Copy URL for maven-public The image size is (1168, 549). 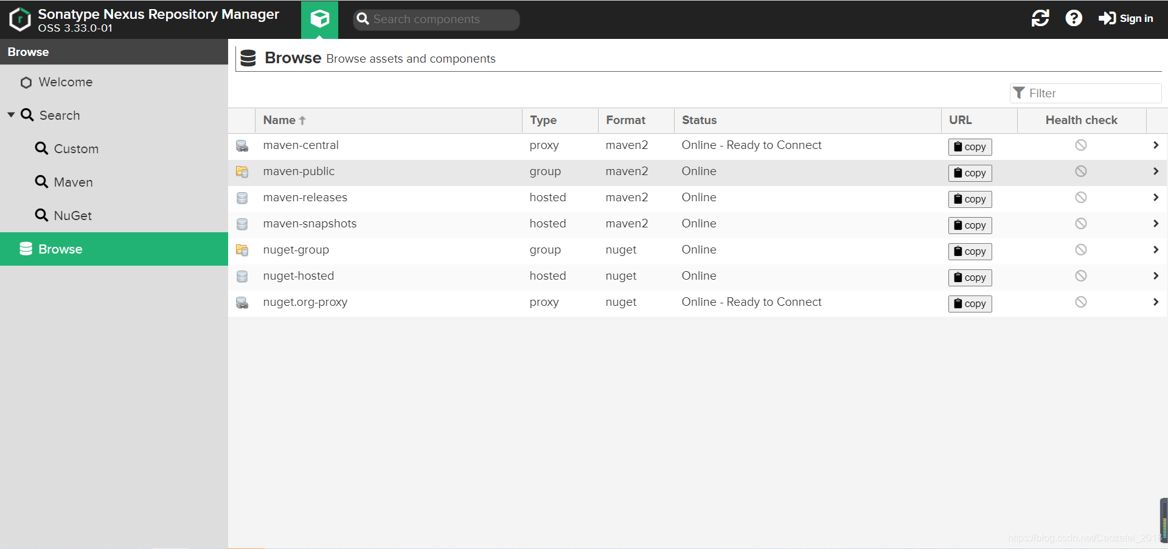[970, 173]
